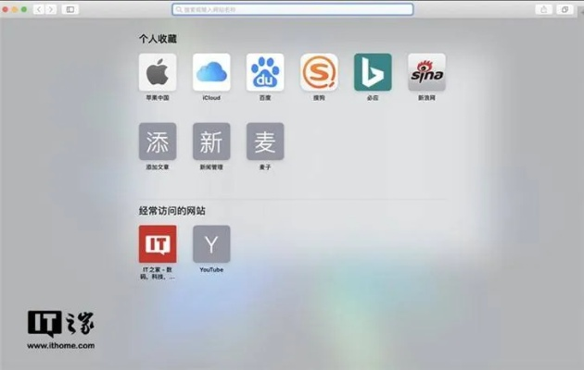Open the Baidu paw icon tile
The width and height of the screenshot is (584, 370).
pos(265,72)
